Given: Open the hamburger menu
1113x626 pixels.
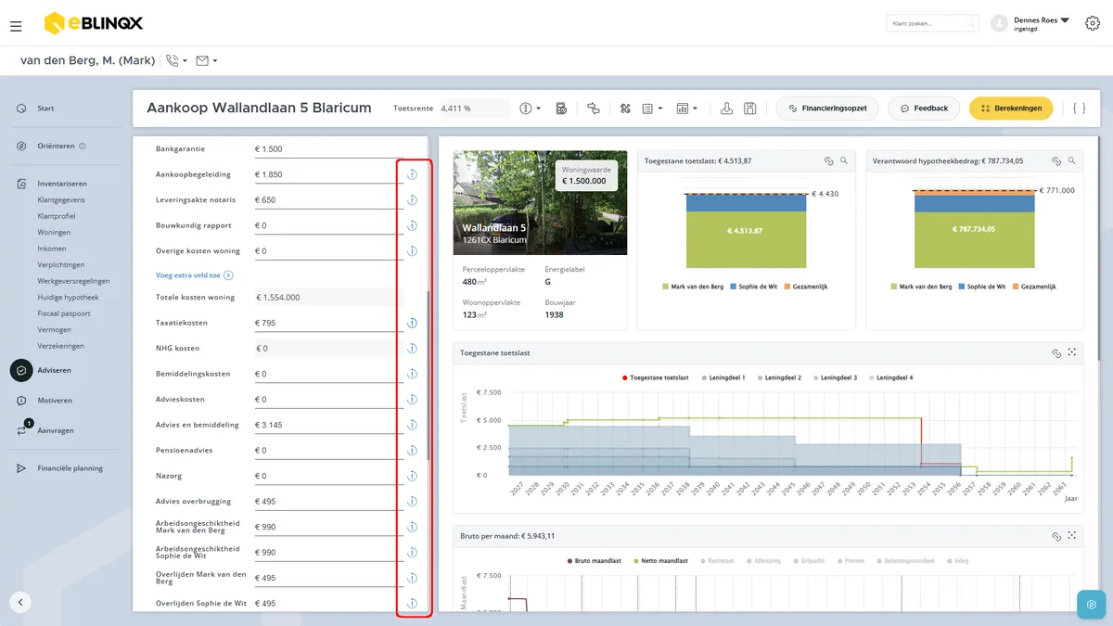Looking at the screenshot, I should (16, 26).
